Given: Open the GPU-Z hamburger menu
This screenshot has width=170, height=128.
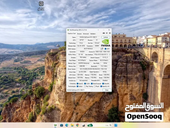Looking at the screenshot, I should (x=110, y=33).
